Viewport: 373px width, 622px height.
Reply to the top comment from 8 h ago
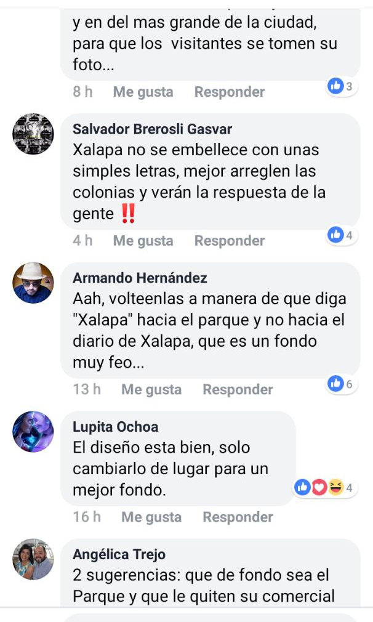(x=230, y=92)
